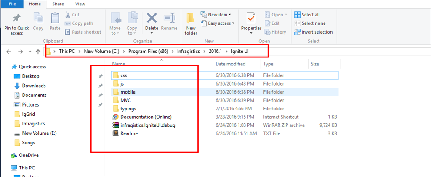Screen dimensions: 431x177
Task: Click the Copy icon in Clipboard group
Action: pos(38,19)
